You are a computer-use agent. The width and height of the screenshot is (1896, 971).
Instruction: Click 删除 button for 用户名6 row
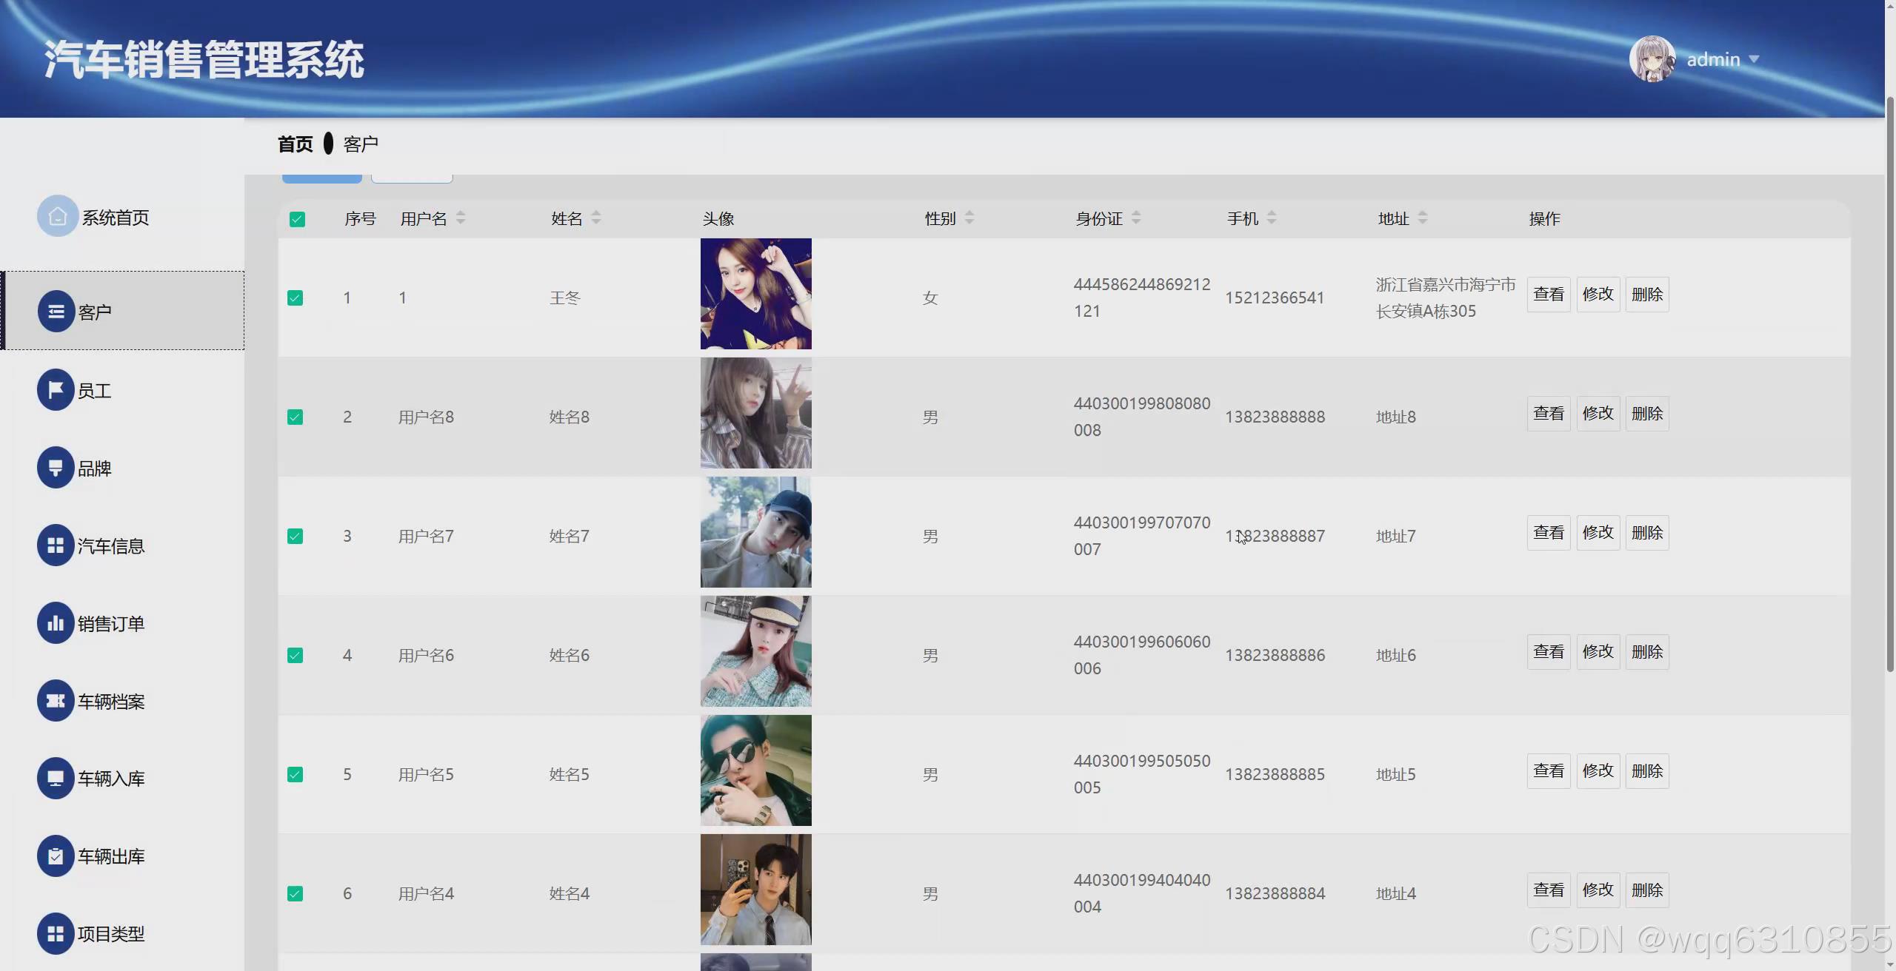(x=1646, y=652)
